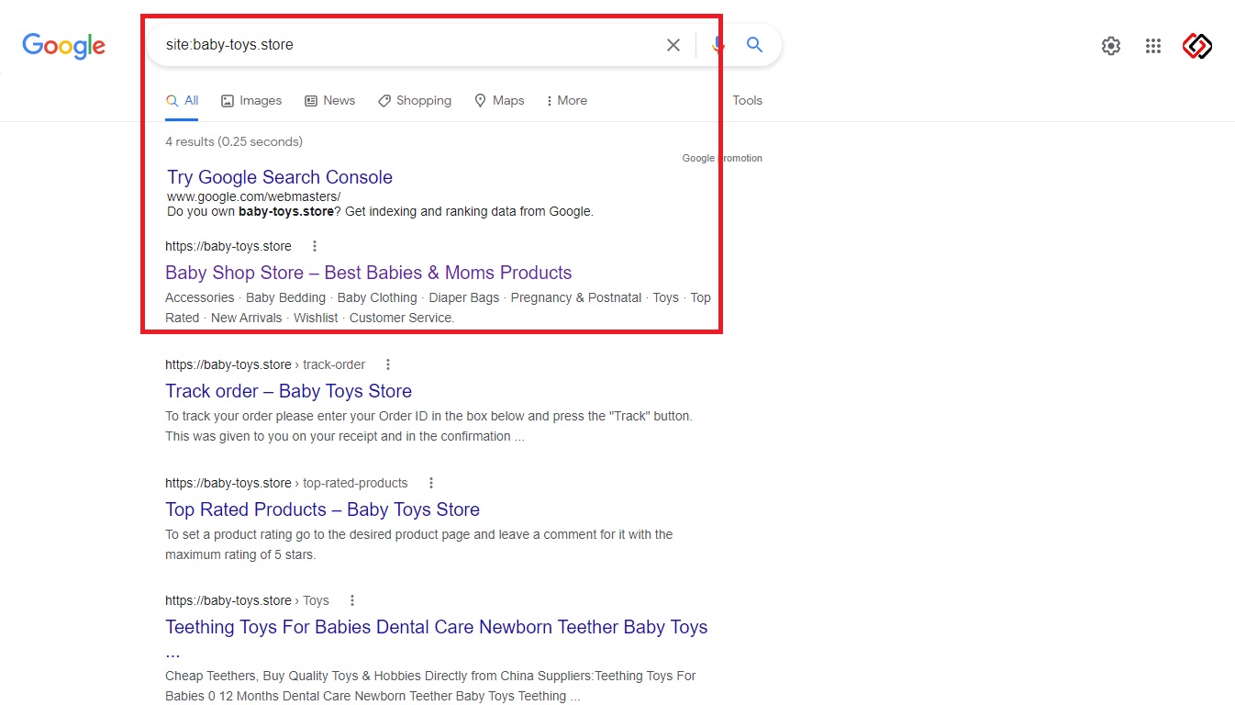1235x705 pixels.
Task: Switch to the Images tab
Action: tap(251, 101)
